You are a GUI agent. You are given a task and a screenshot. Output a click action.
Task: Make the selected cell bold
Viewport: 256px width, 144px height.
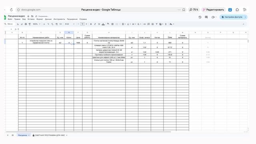click(x=91, y=24)
